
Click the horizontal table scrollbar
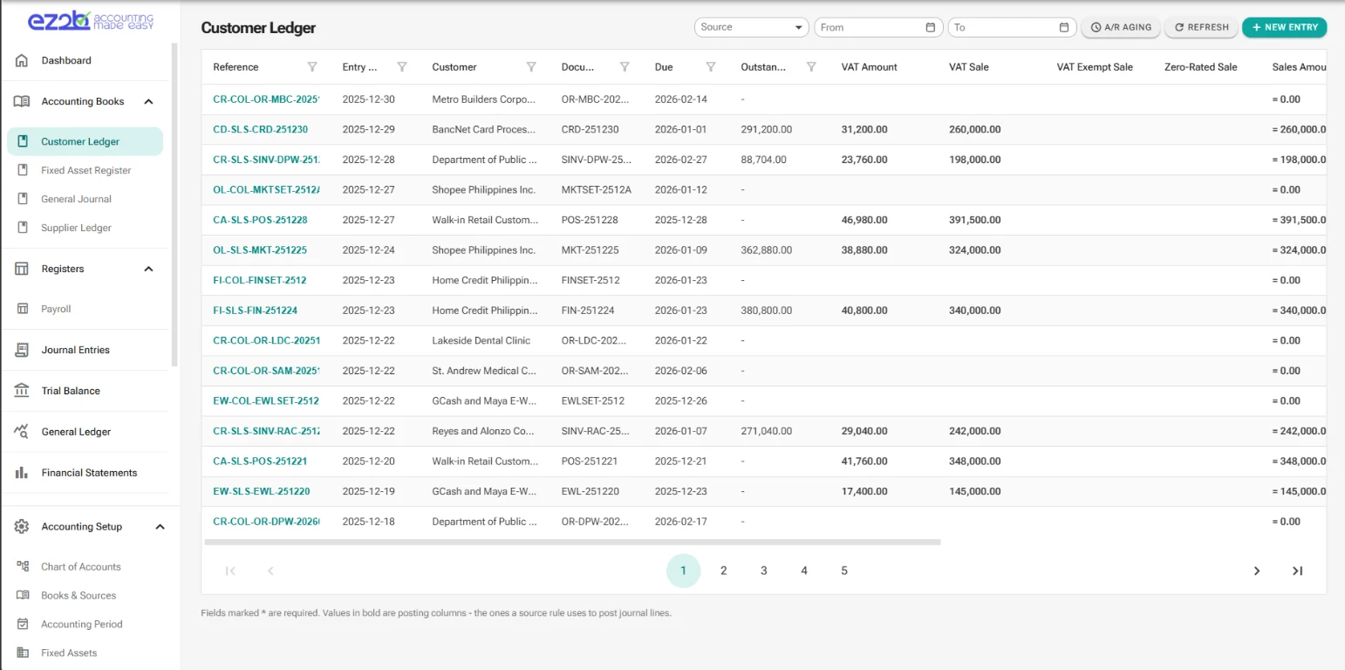tap(571, 542)
